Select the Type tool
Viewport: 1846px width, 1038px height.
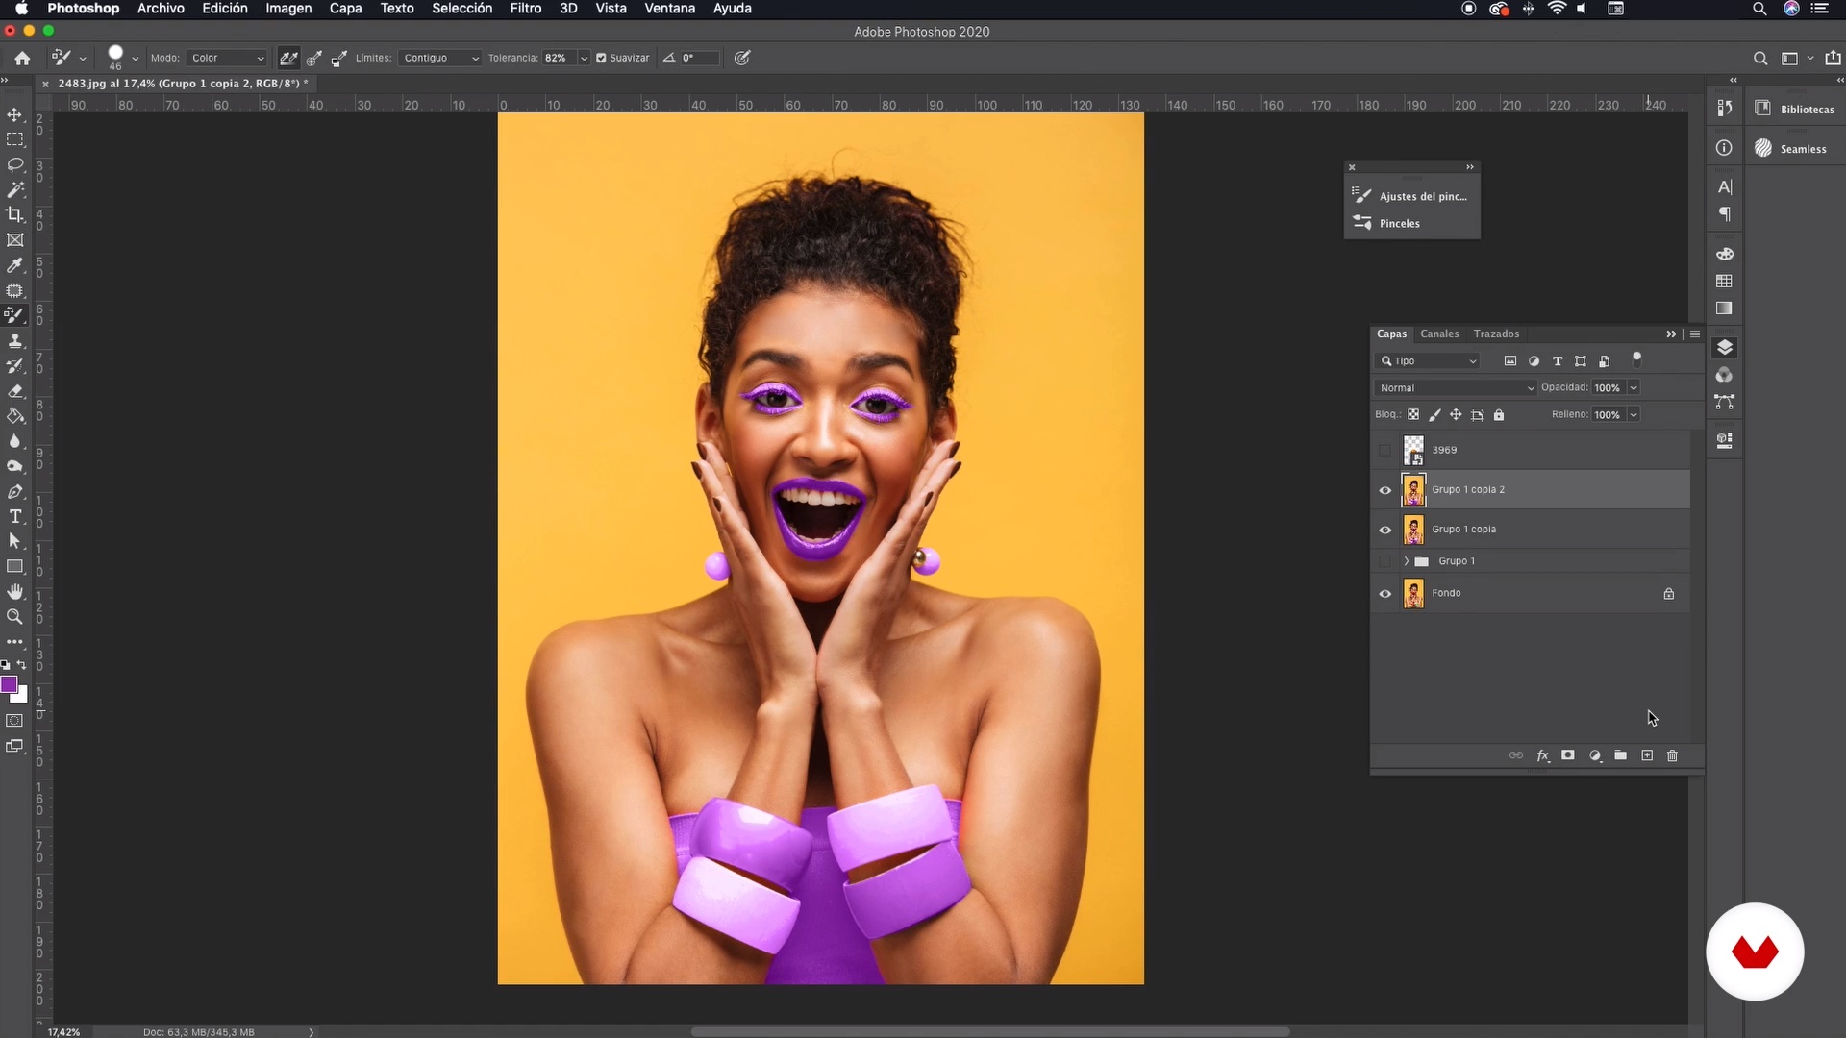15,517
